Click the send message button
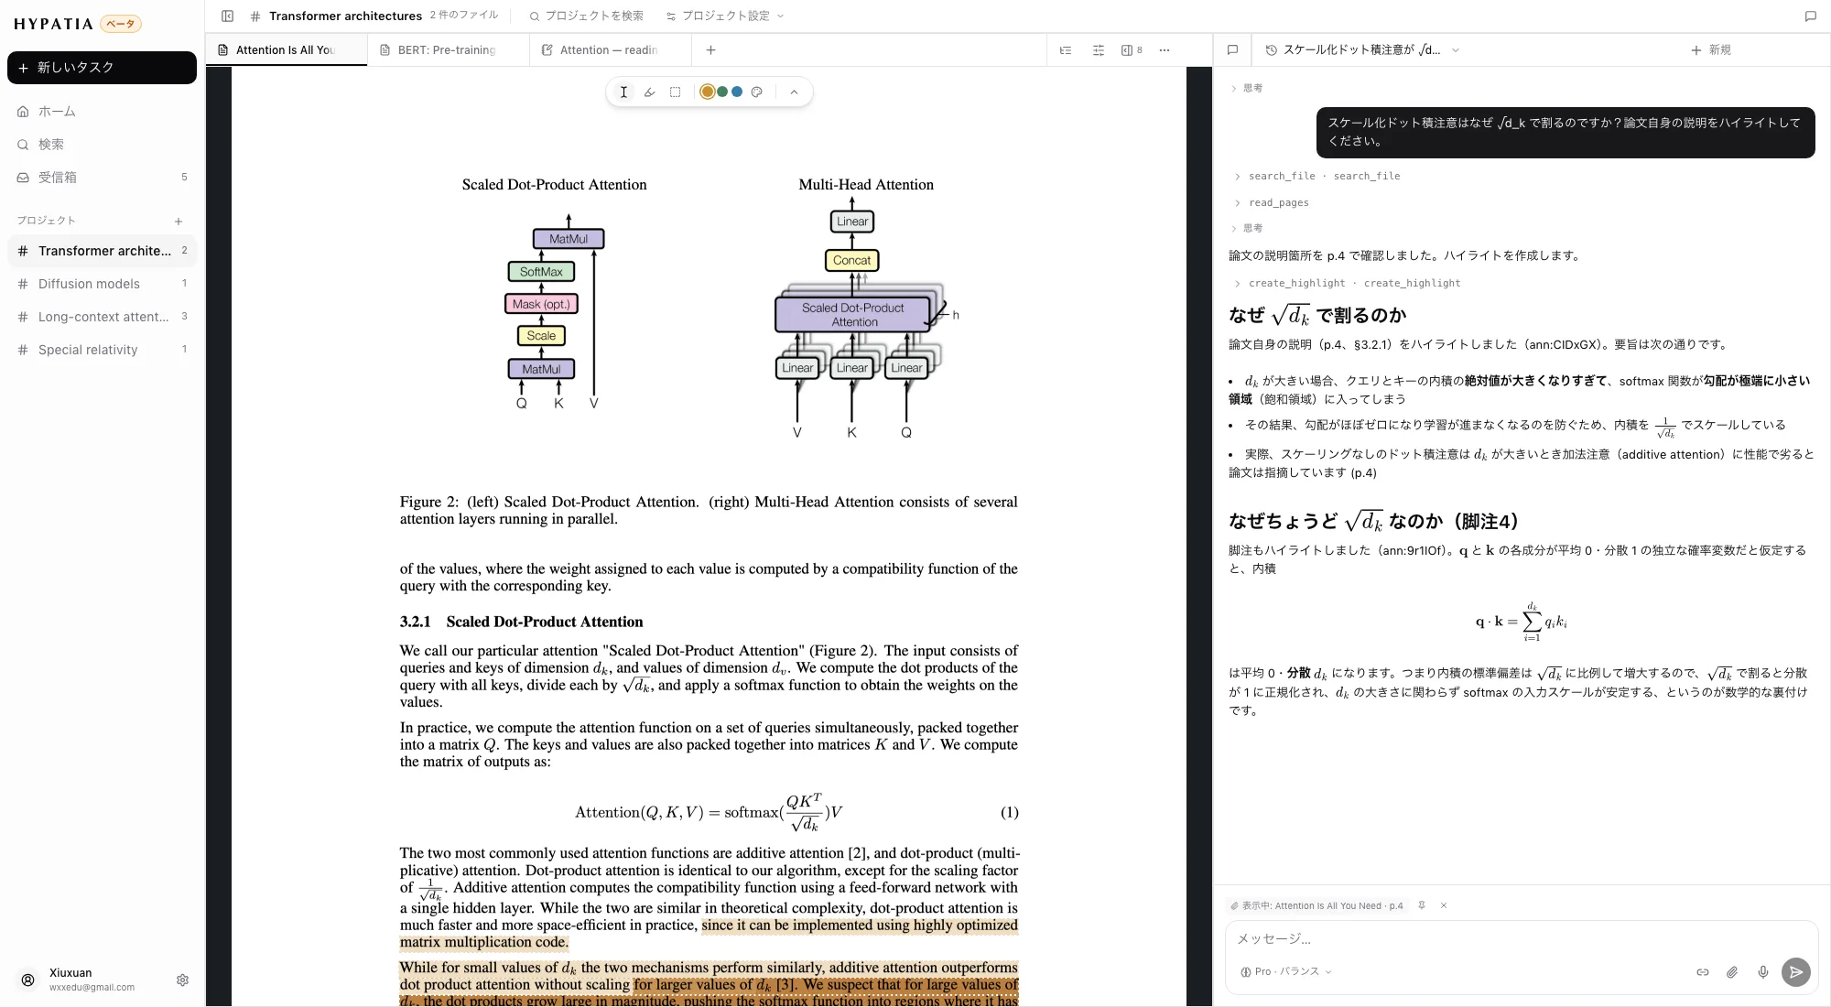The image size is (1831, 1007). pos(1795,972)
